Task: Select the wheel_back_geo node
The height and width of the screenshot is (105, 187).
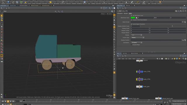Action: tap(159, 99)
